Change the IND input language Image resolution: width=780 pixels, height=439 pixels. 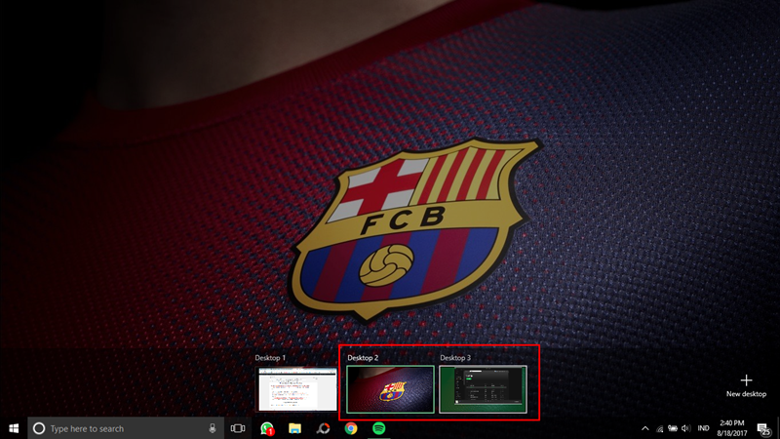[x=703, y=428]
